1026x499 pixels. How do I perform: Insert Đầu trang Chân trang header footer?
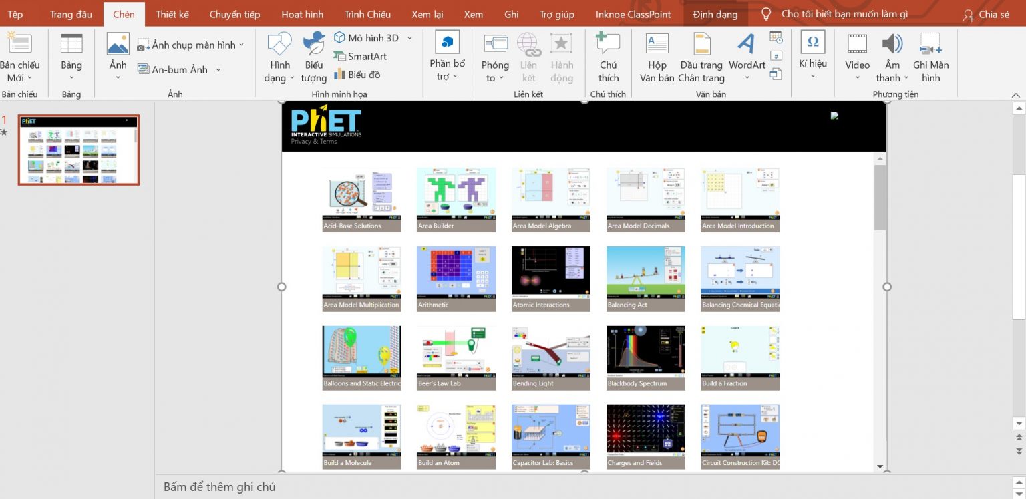(x=701, y=44)
